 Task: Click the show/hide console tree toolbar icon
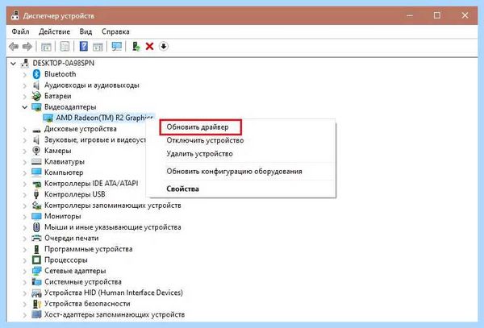46,47
